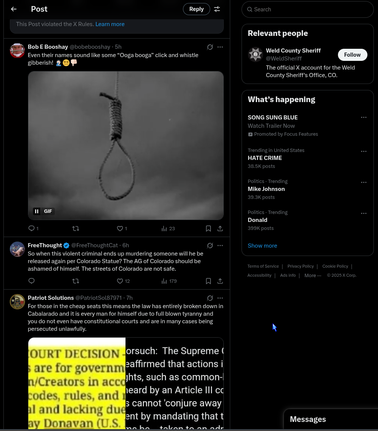The height and width of the screenshot is (431, 378).
Task: Open more options on Patriot Solutions post
Action: [220, 298]
